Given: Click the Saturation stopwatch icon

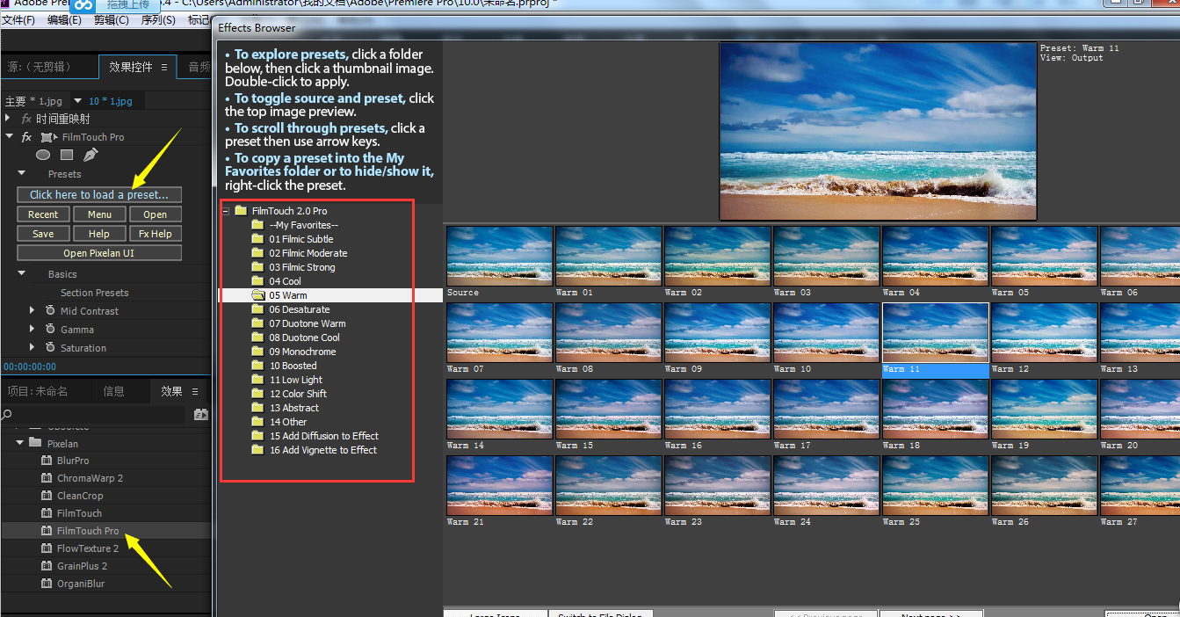Looking at the screenshot, I should point(50,348).
